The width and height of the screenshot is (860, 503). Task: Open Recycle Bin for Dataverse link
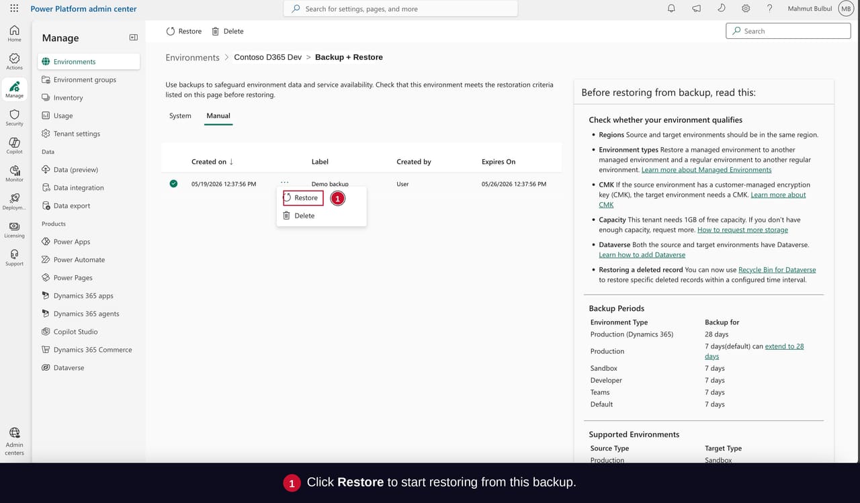tap(777, 269)
